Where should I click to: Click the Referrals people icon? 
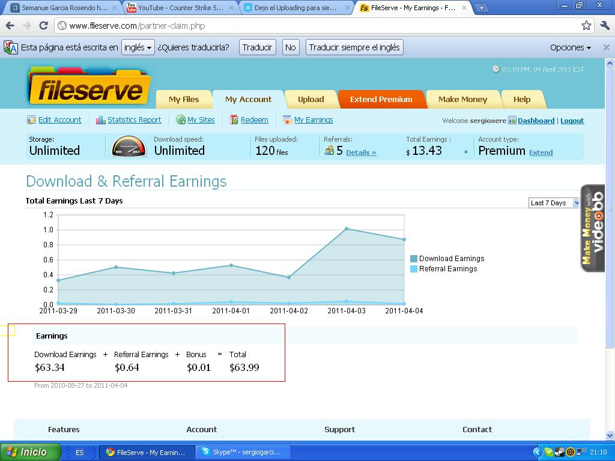point(329,150)
